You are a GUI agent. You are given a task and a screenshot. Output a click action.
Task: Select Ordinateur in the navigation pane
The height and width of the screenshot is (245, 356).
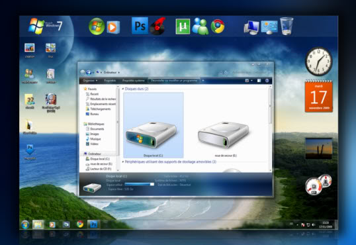pos(93,154)
